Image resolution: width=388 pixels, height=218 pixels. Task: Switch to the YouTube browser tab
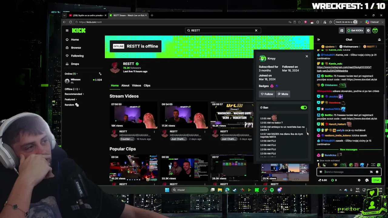pyautogui.click(x=87, y=15)
